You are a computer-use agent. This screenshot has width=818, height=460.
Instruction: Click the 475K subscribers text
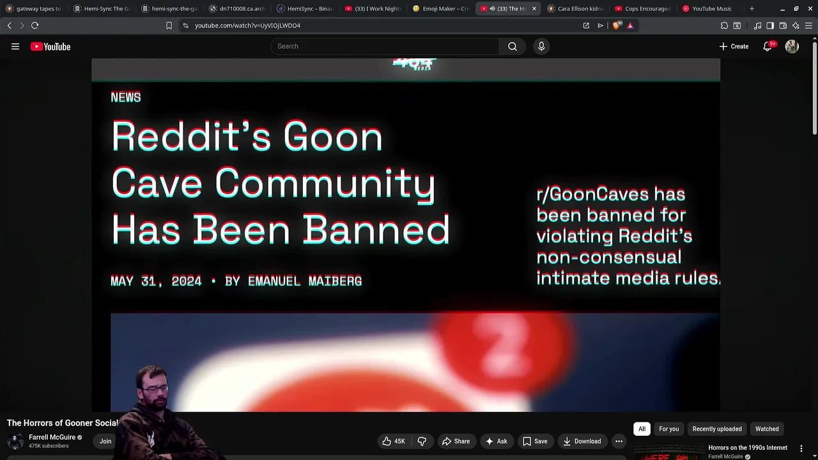49,446
